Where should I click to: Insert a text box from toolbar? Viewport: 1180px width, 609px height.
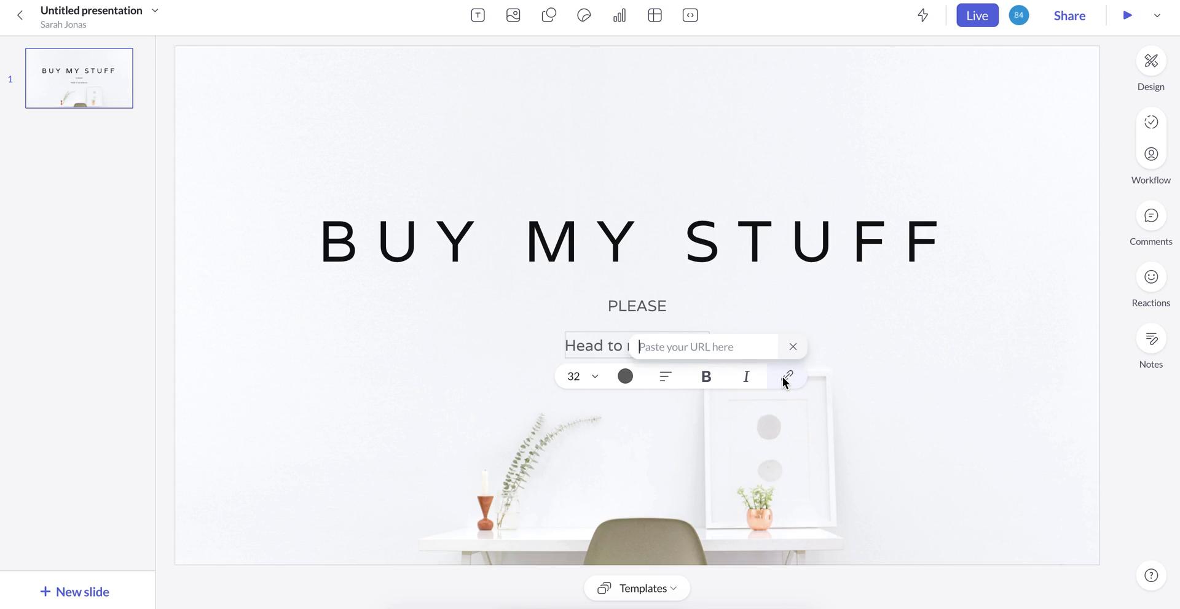tap(478, 15)
